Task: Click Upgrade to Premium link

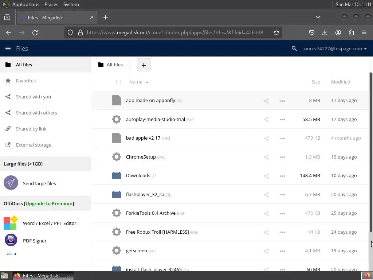Action: coord(49,203)
